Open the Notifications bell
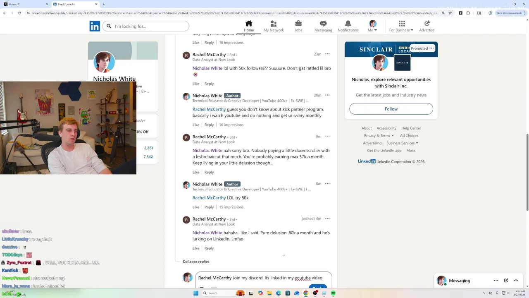Viewport: 529px width, 298px height. (348, 24)
